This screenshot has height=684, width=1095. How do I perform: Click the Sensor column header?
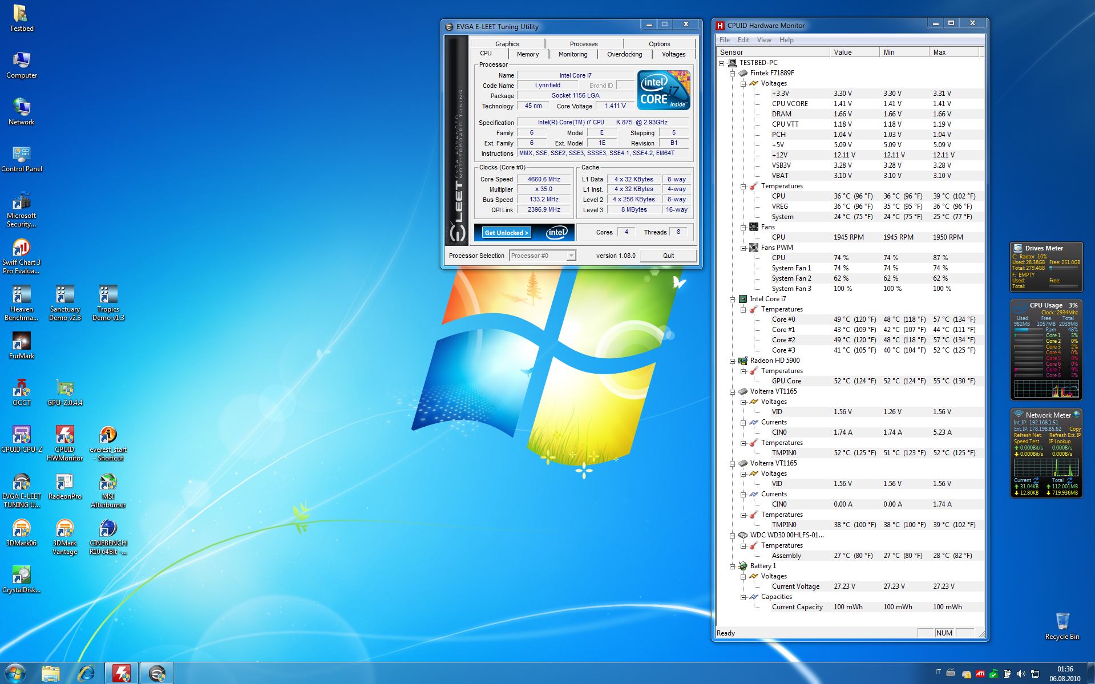click(x=773, y=52)
